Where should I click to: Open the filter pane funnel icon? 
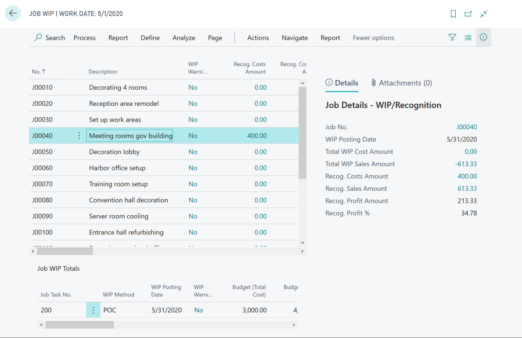[x=452, y=38]
